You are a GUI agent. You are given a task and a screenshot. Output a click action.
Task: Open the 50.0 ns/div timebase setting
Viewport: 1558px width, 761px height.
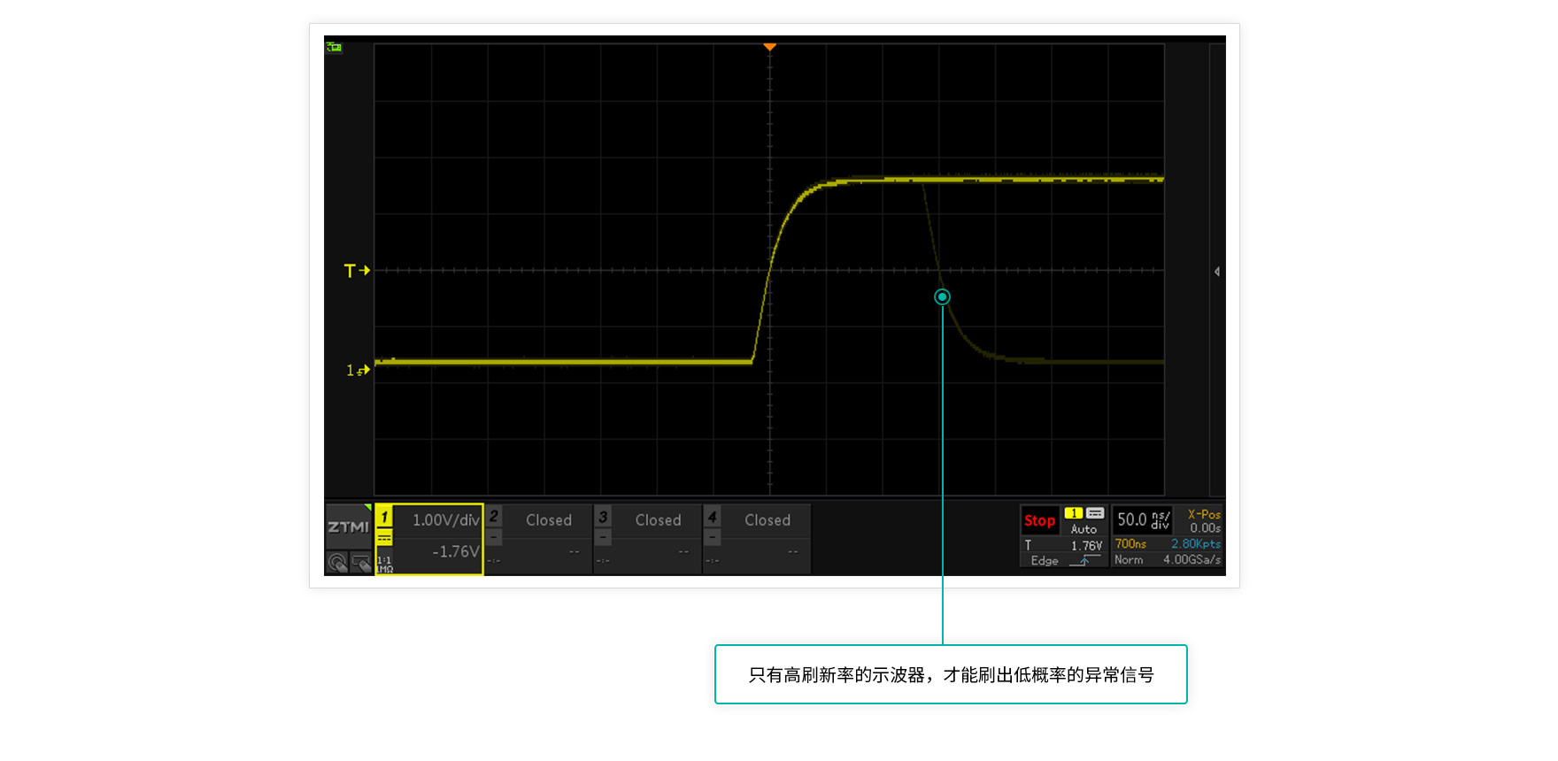(x=1142, y=520)
